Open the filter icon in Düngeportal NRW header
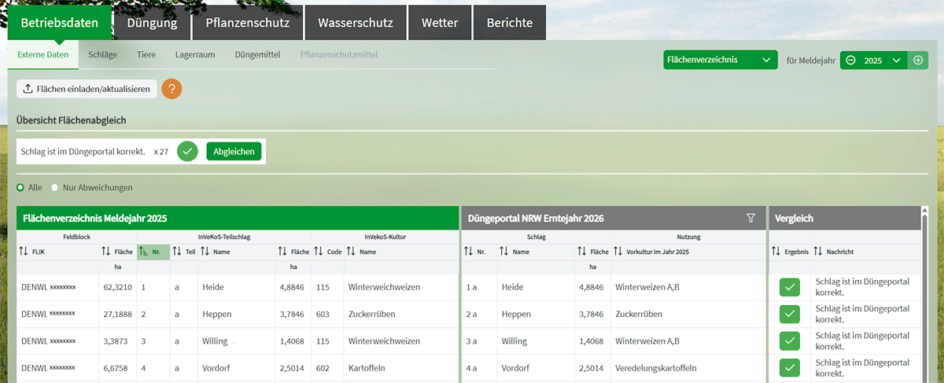This screenshot has height=383, width=944. click(x=750, y=218)
